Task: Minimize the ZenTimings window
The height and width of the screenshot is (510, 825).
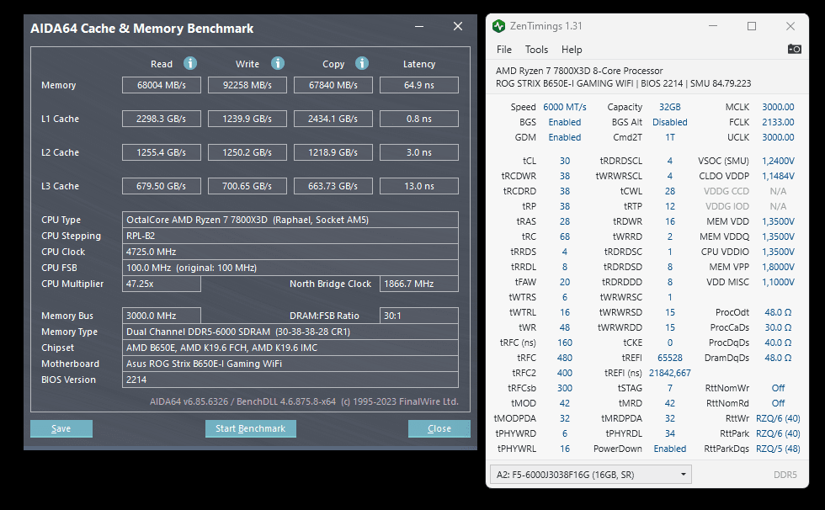Action: [713, 26]
